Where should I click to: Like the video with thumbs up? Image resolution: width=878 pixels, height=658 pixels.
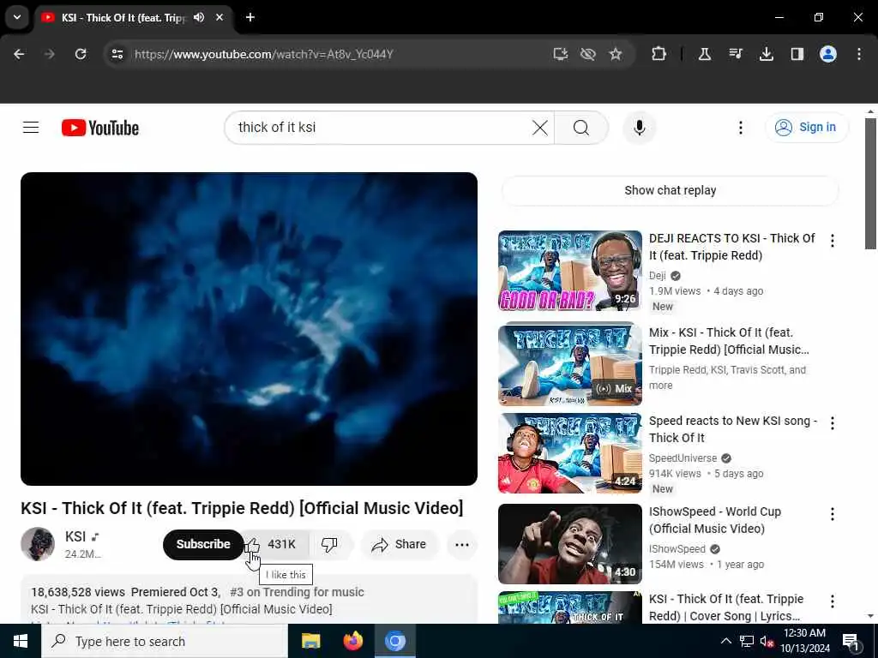[252, 544]
